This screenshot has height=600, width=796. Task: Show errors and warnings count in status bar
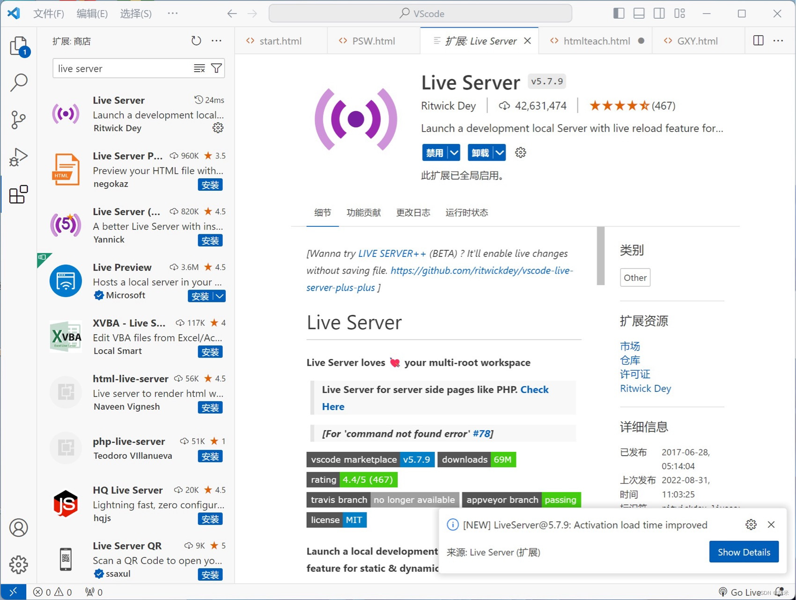click(x=52, y=592)
